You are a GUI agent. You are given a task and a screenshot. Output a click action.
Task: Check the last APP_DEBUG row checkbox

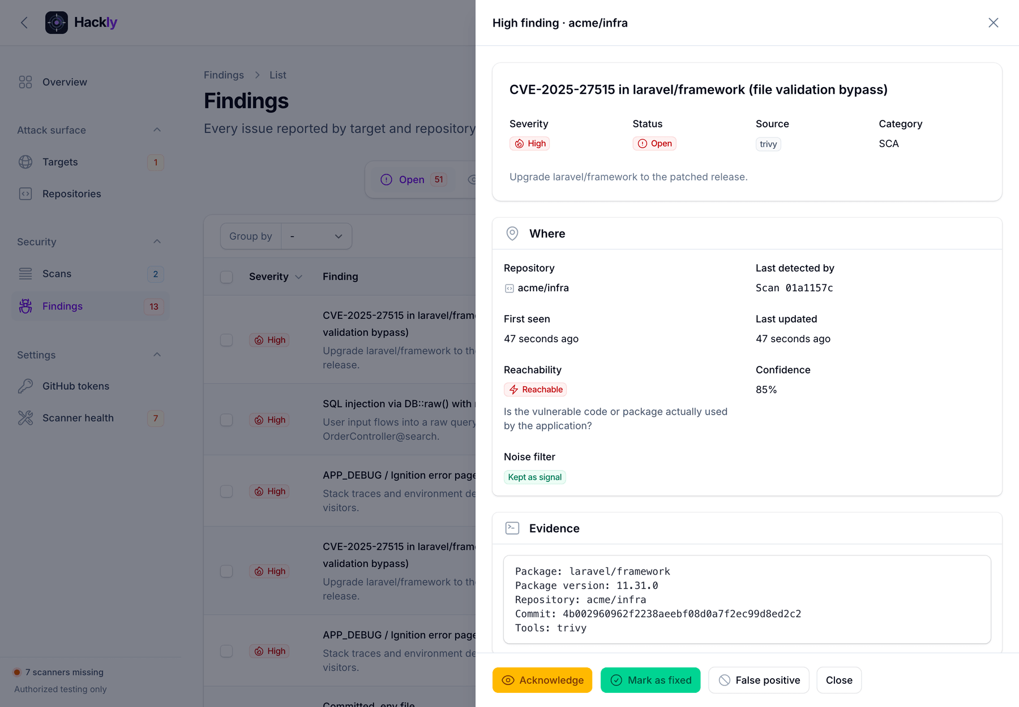(226, 651)
